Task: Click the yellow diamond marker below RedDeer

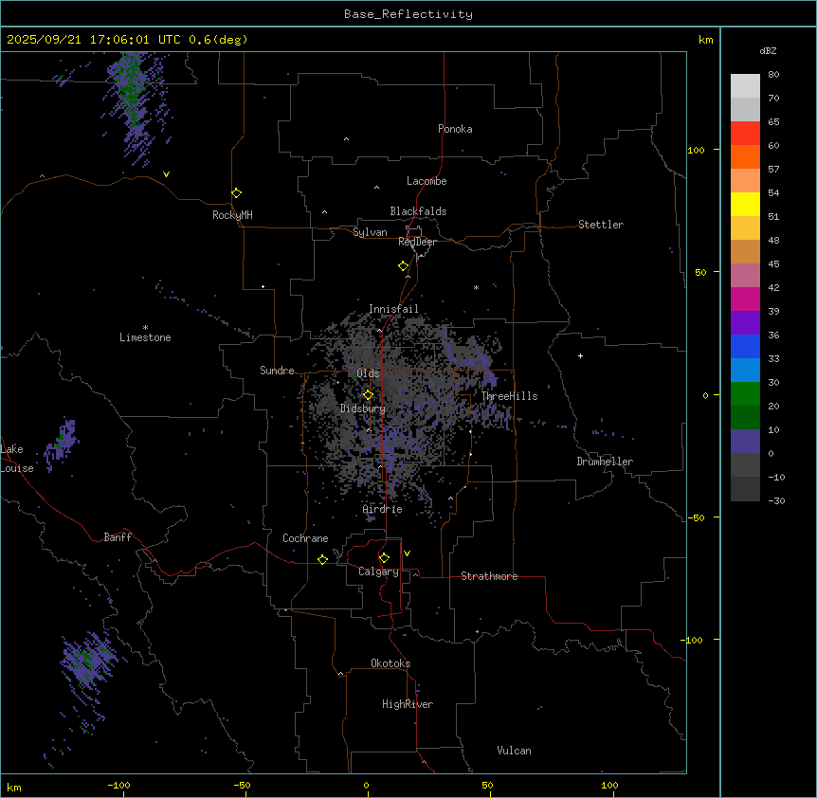Action: coord(404,266)
